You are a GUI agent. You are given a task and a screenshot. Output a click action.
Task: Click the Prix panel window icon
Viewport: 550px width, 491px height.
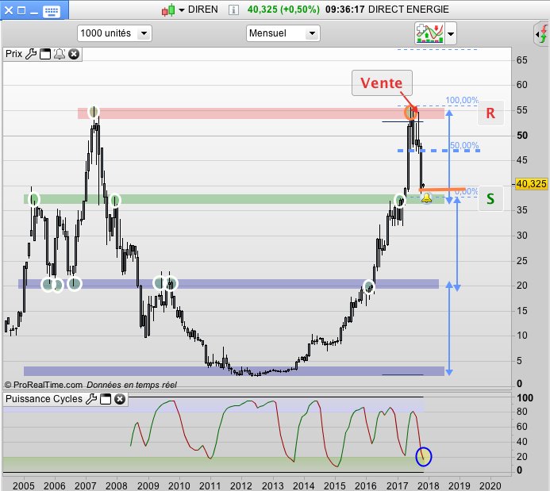[45, 54]
